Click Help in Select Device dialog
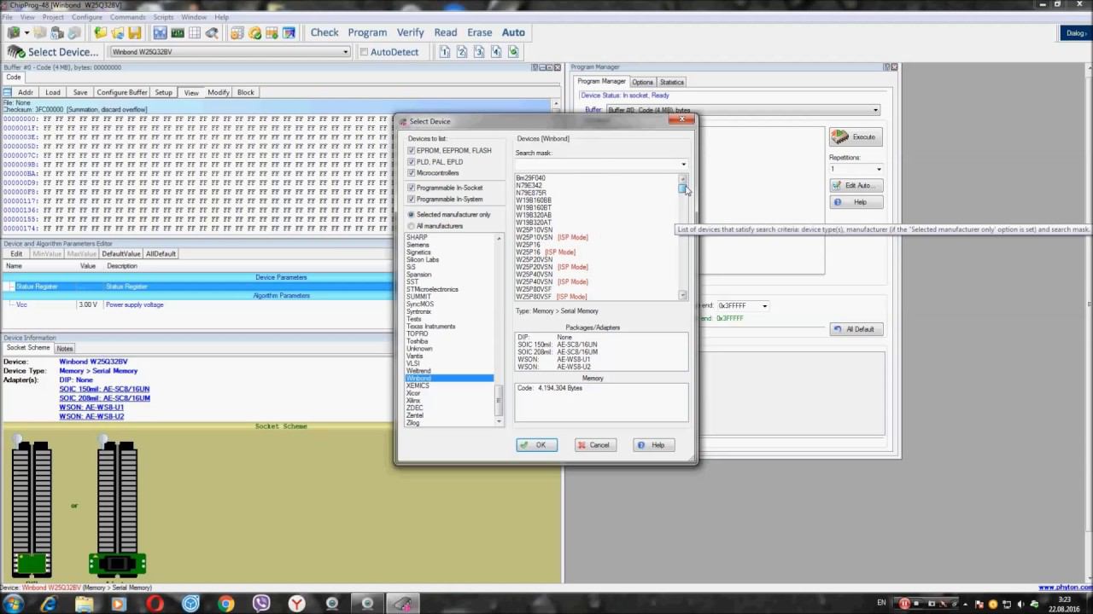1093x614 pixels. point(653,445)
